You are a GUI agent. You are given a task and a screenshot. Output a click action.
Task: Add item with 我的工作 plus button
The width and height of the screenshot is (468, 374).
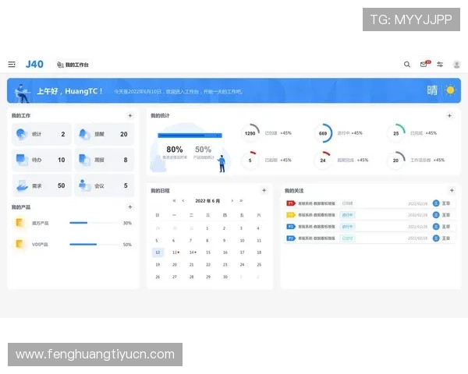pyautogui.click(x=129, y=116)
